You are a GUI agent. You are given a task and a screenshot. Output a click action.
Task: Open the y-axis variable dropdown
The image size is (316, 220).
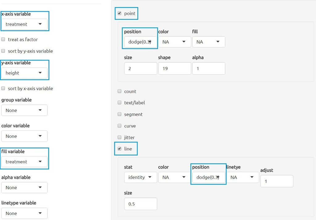24,73
